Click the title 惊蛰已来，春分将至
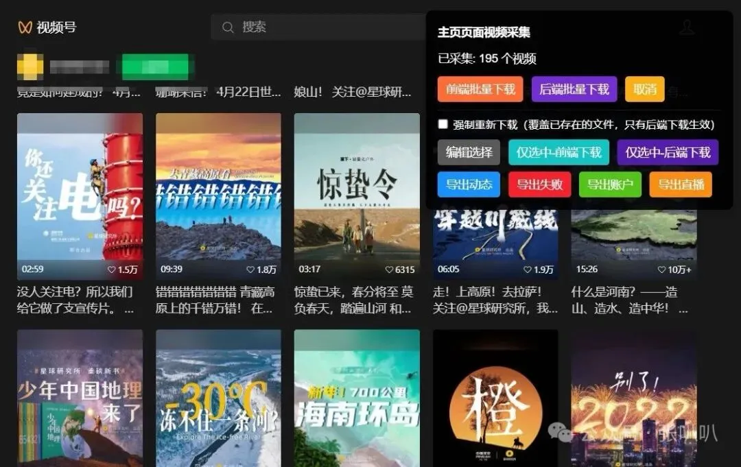 coord(353,300)
